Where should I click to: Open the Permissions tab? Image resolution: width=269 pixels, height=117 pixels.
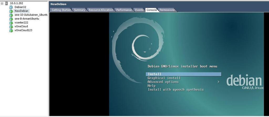pyautogui.click(x=167, y=10)
